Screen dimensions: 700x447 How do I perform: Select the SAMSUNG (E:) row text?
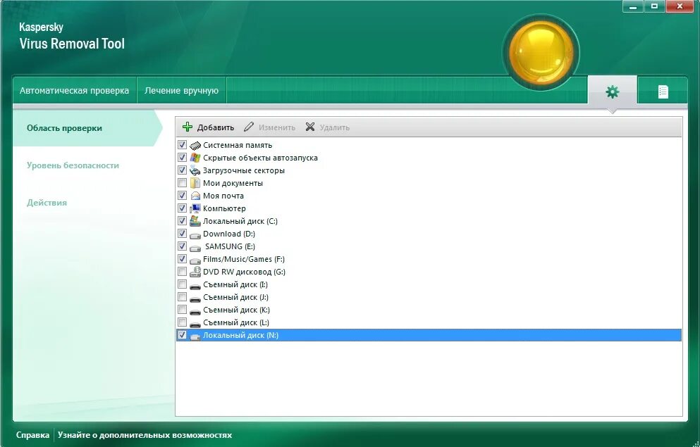coord(230,246)
